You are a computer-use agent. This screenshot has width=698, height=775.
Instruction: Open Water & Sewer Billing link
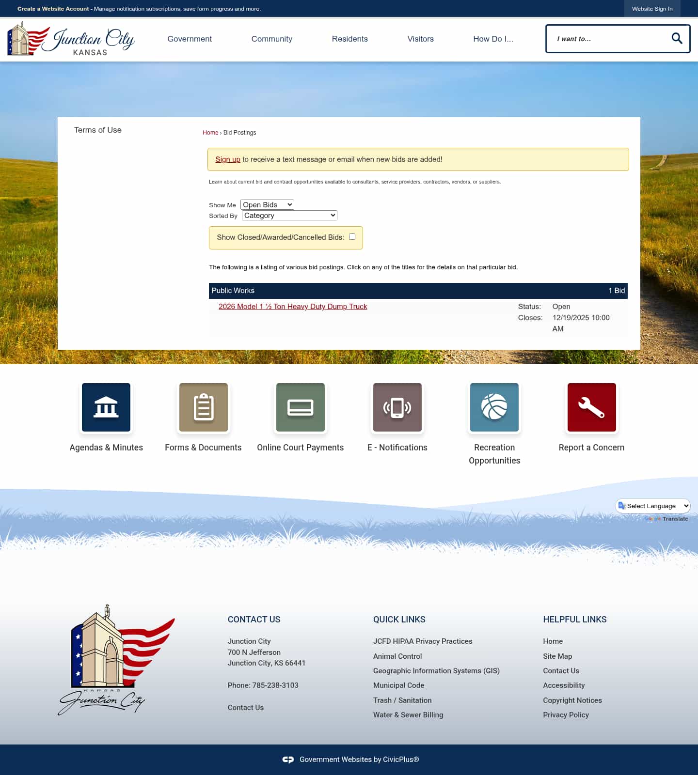[x=408, y=715]
